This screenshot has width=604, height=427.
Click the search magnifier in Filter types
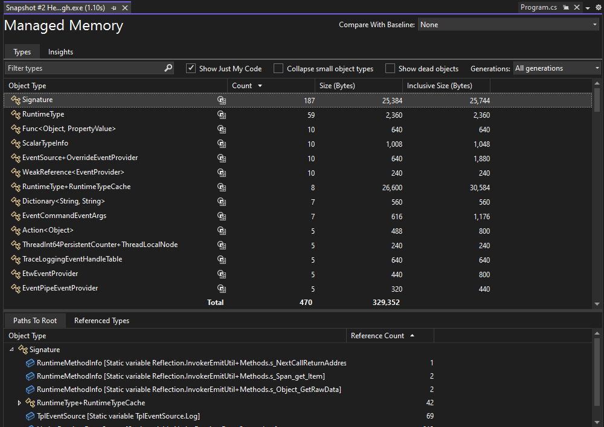[169, 68]
